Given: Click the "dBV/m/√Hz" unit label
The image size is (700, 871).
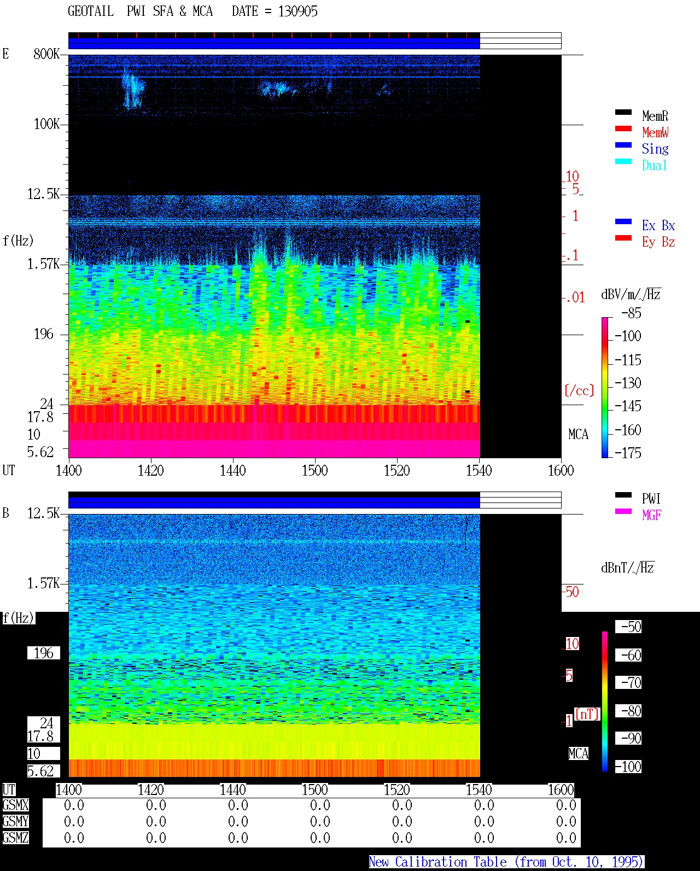Looking at the screenshot, I should point(631,295).
